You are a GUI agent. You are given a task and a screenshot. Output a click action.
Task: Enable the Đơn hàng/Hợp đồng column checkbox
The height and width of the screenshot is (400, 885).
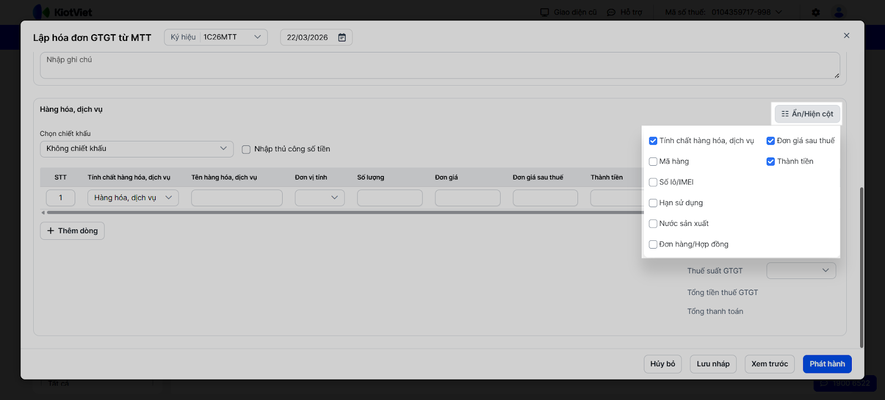653,244
